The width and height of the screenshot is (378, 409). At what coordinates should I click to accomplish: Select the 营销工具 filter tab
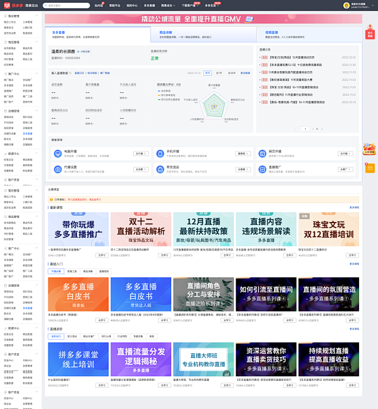[x=72, y=271]
